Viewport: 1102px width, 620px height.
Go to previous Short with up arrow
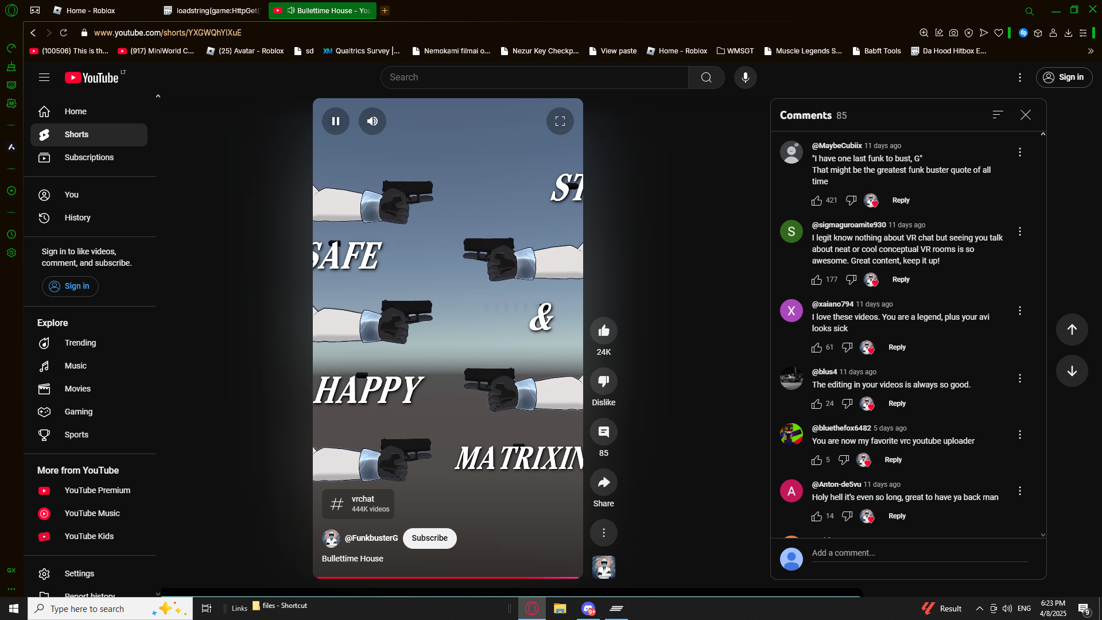(1072, 330)
